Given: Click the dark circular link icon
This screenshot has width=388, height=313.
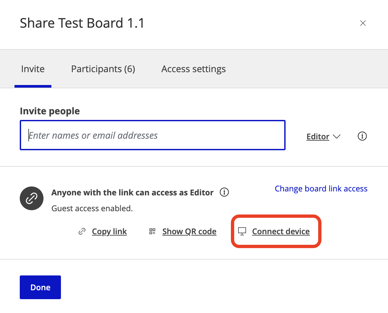Looking at the screenshot, I should 32,198.
